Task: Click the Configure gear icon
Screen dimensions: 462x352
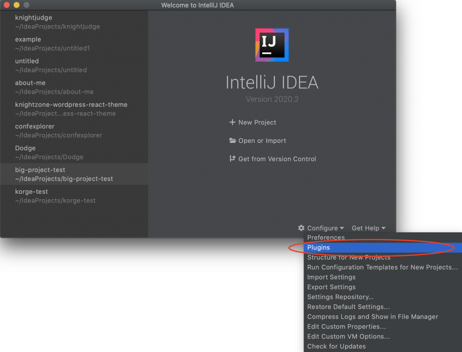Action: (x=301, y=228)
